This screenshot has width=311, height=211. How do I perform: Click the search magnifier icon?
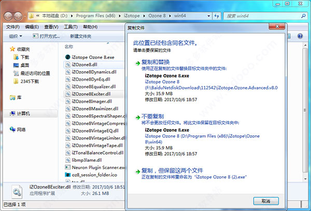pos(303,16)
